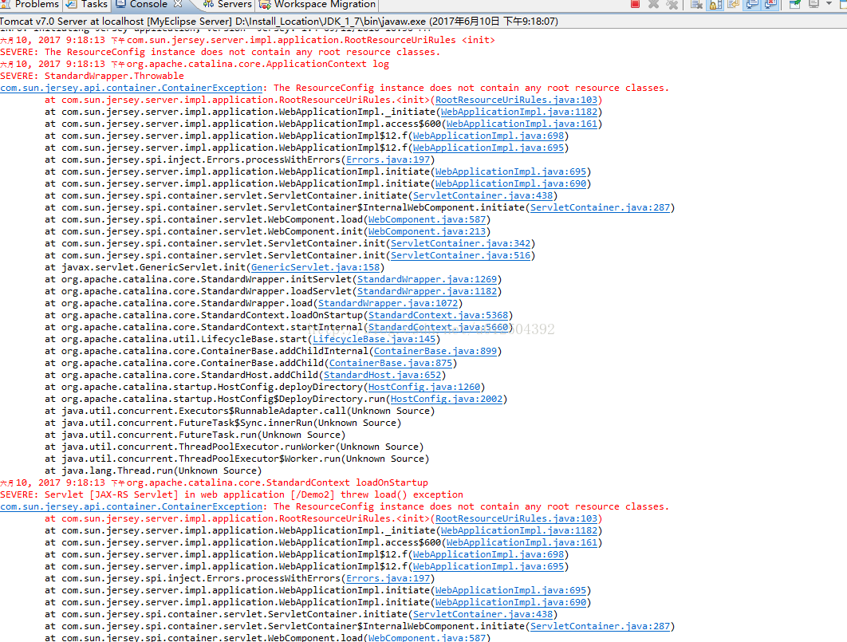Clear the console output
Image resolution: width=847 pixels, height=642 pixels.
click(697, 4)
